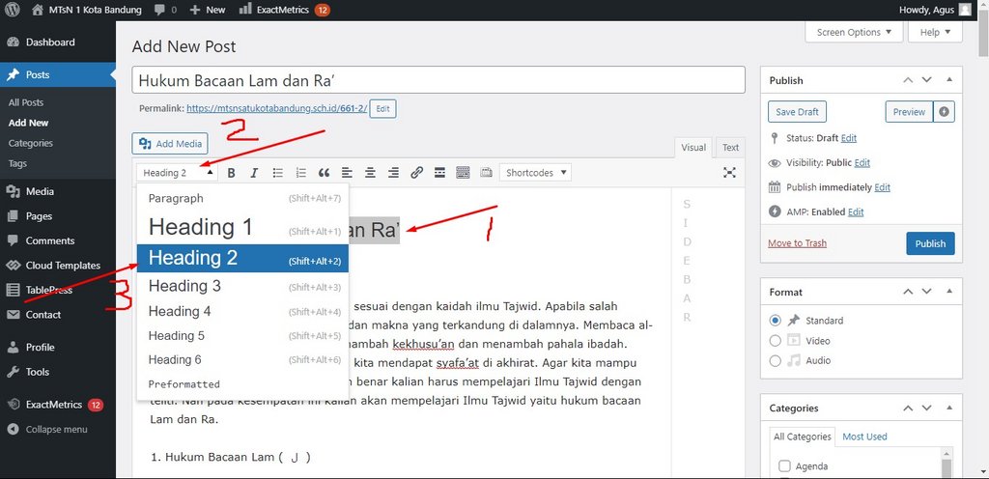This screenshot has width=989, height=479.
Task: Open the WordPress logo menu
Action: [13, 10]
